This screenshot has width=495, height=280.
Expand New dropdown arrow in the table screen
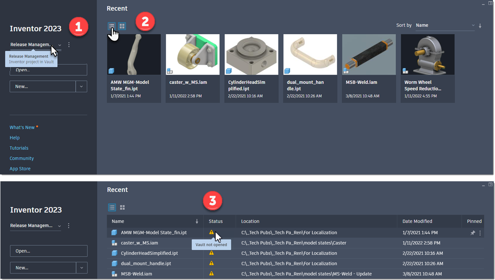point(82,268)
